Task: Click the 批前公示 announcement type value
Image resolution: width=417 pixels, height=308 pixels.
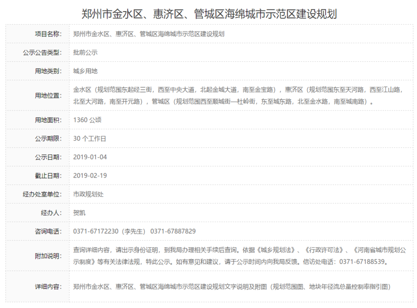Action: (x=85, y=53)
